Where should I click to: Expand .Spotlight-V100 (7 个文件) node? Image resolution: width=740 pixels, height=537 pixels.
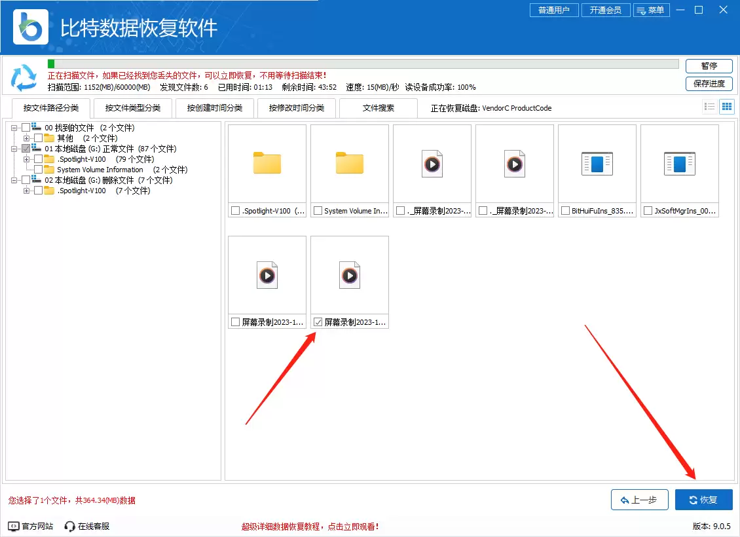26,191
